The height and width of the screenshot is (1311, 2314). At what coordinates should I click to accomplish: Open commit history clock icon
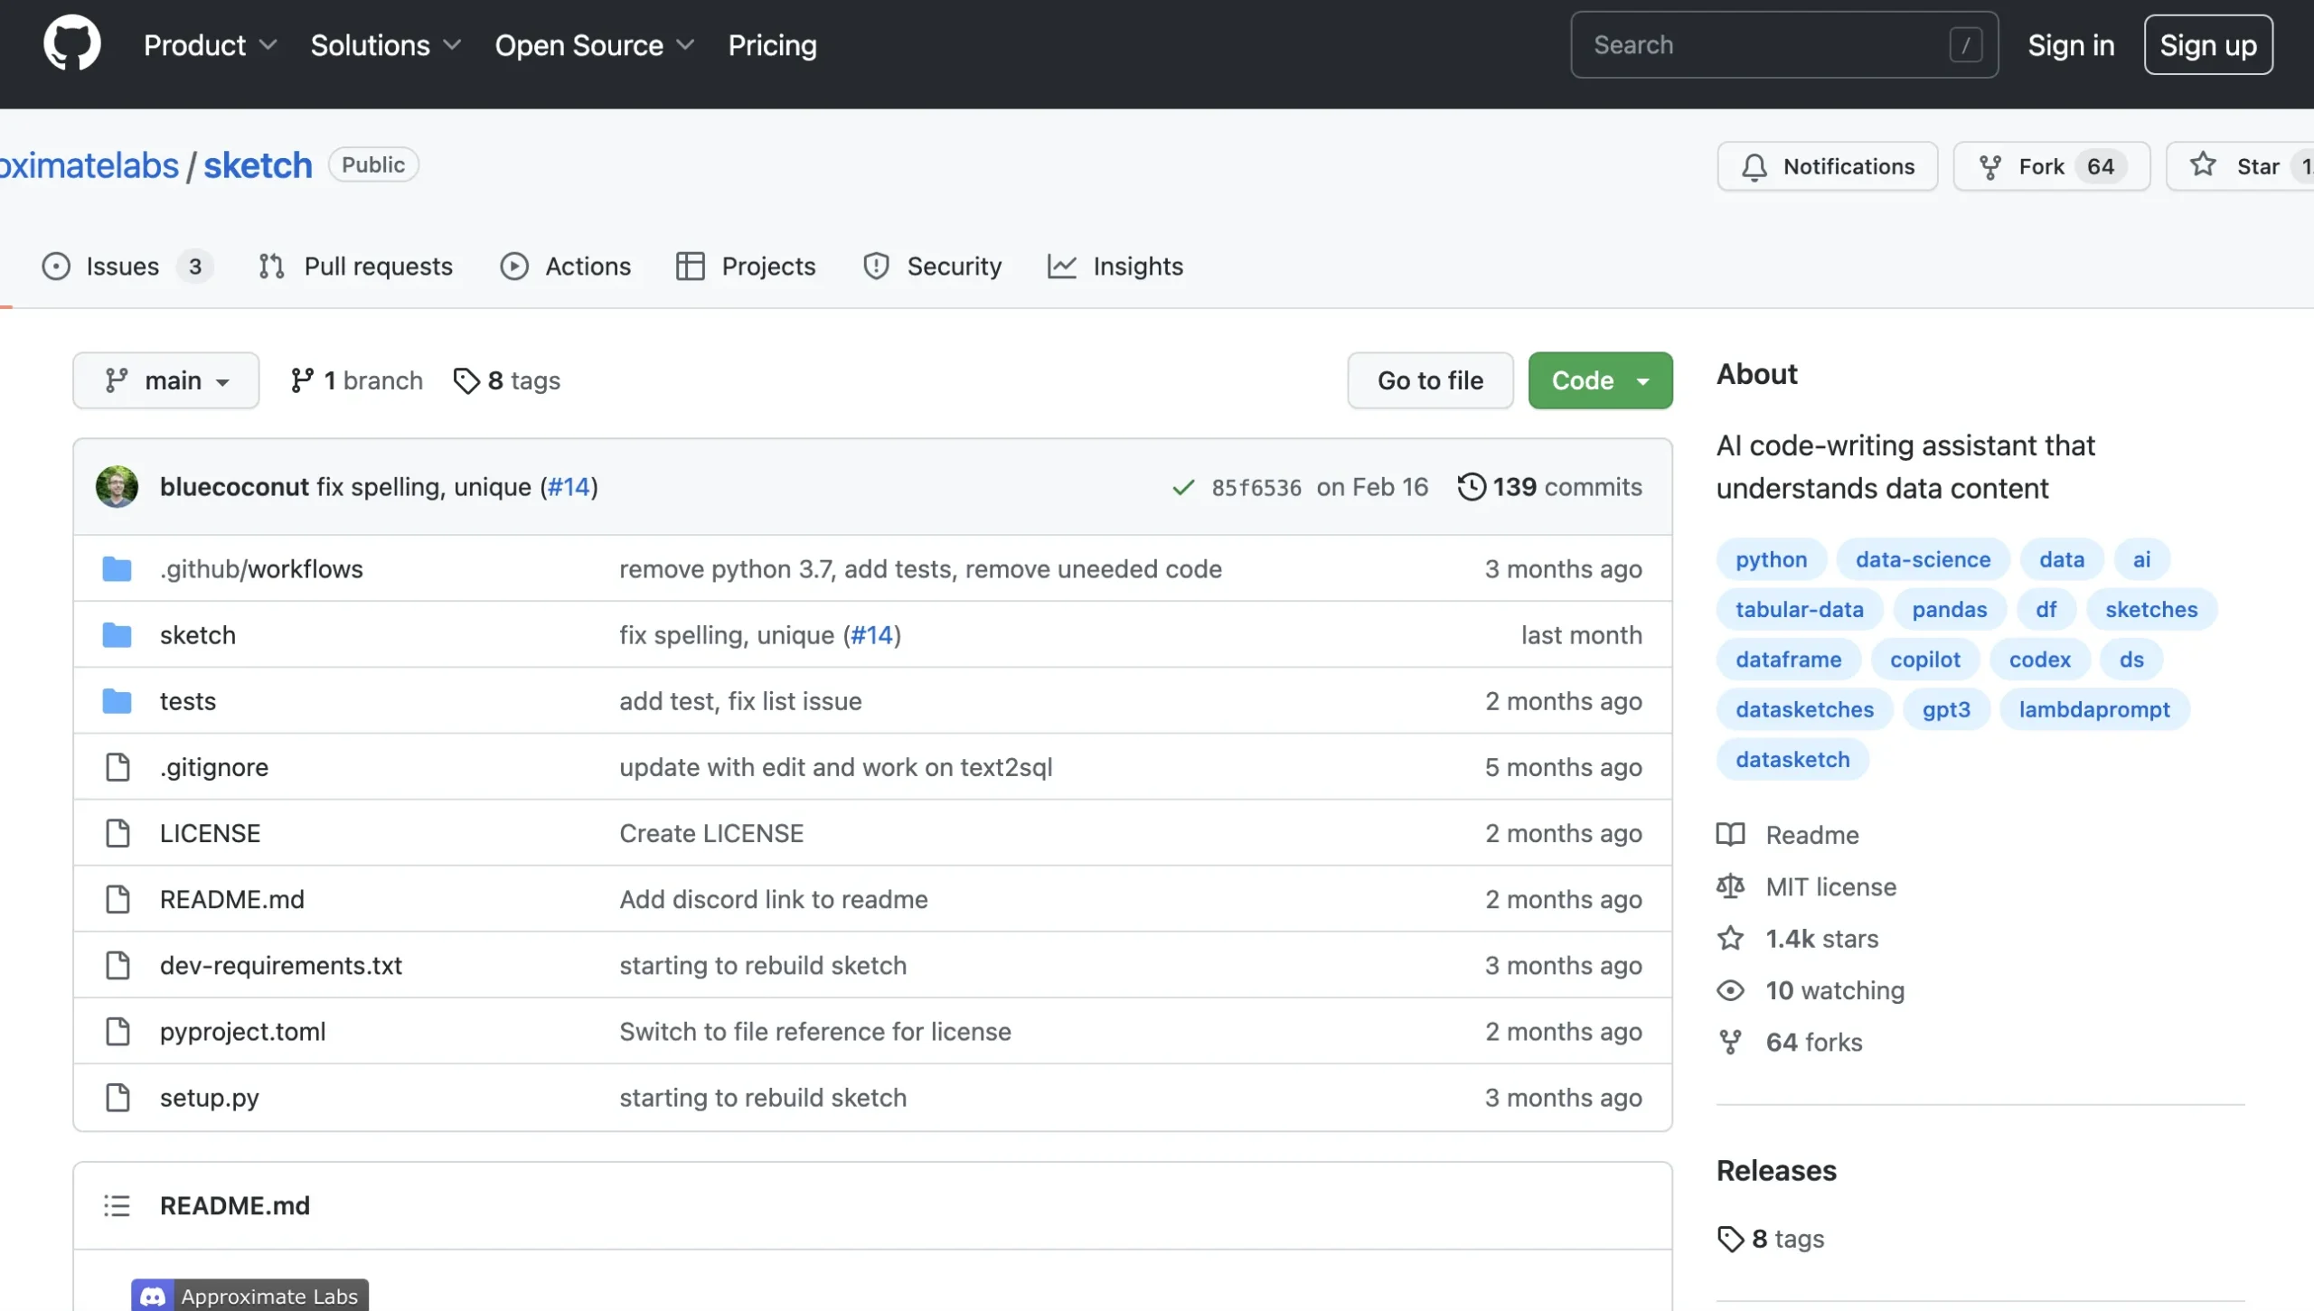point(1471,487)
